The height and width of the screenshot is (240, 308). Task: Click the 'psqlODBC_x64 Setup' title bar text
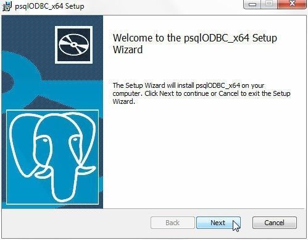tap(49, 6)
